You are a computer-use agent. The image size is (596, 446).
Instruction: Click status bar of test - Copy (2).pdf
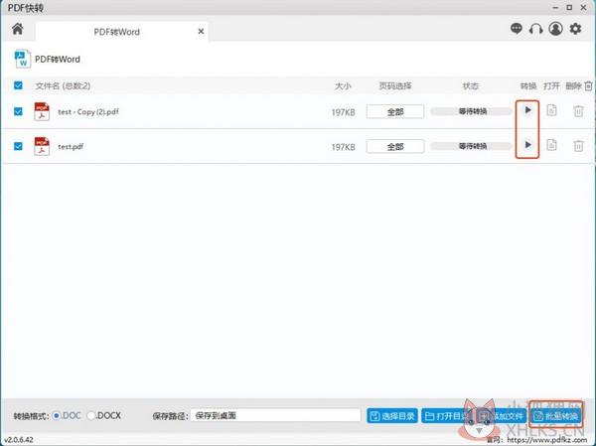(x=472, y=111)
